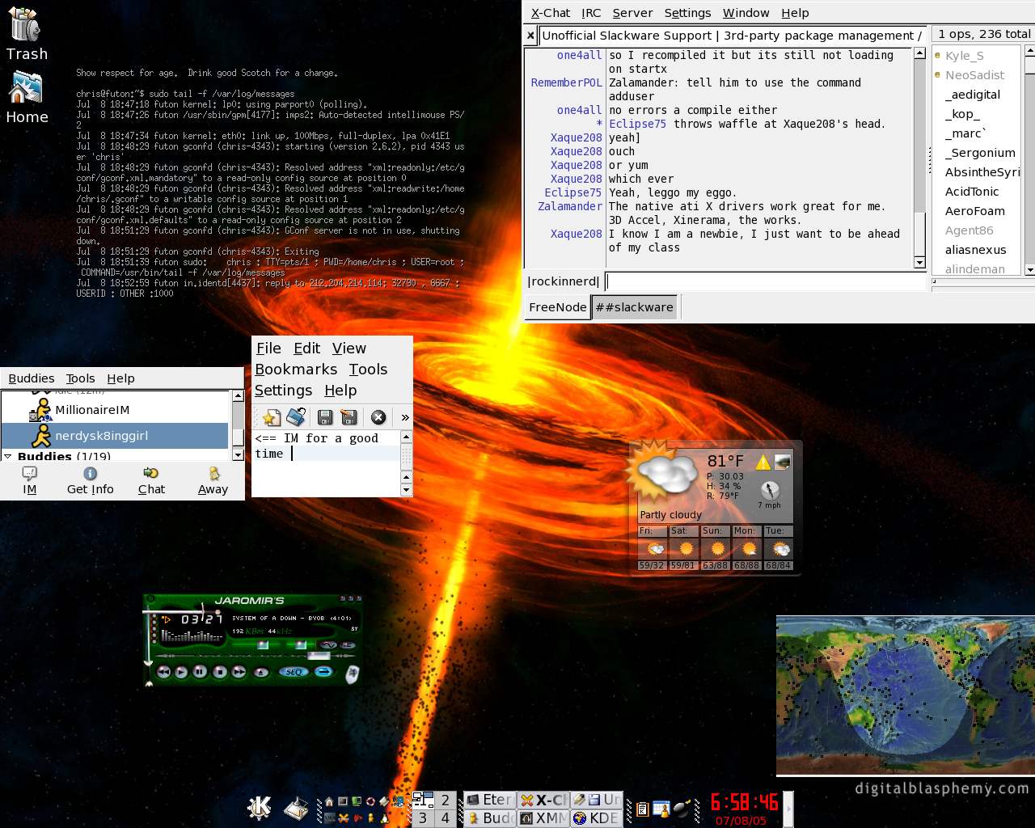Click XMMS balance slider handle
This screenshot has height=828, width=1035.
click(x=300, y=645)
